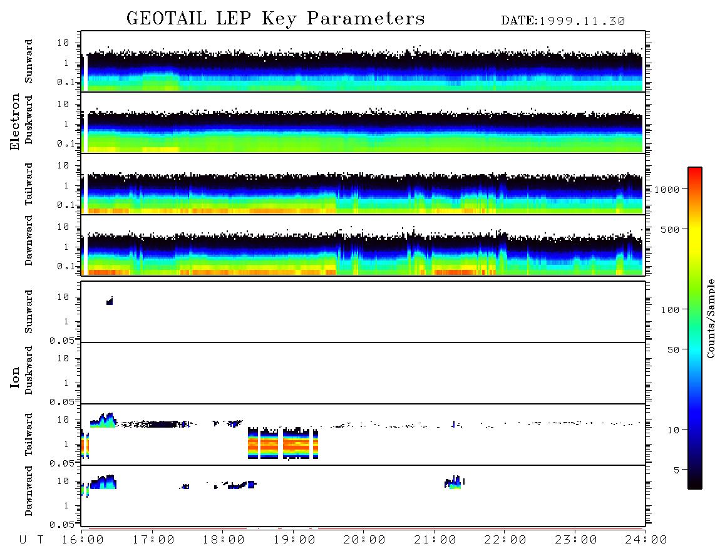Select the Ion Tailward panel label
The width and height of the screenshot is (715, 551).
click(x=29, y=435)
